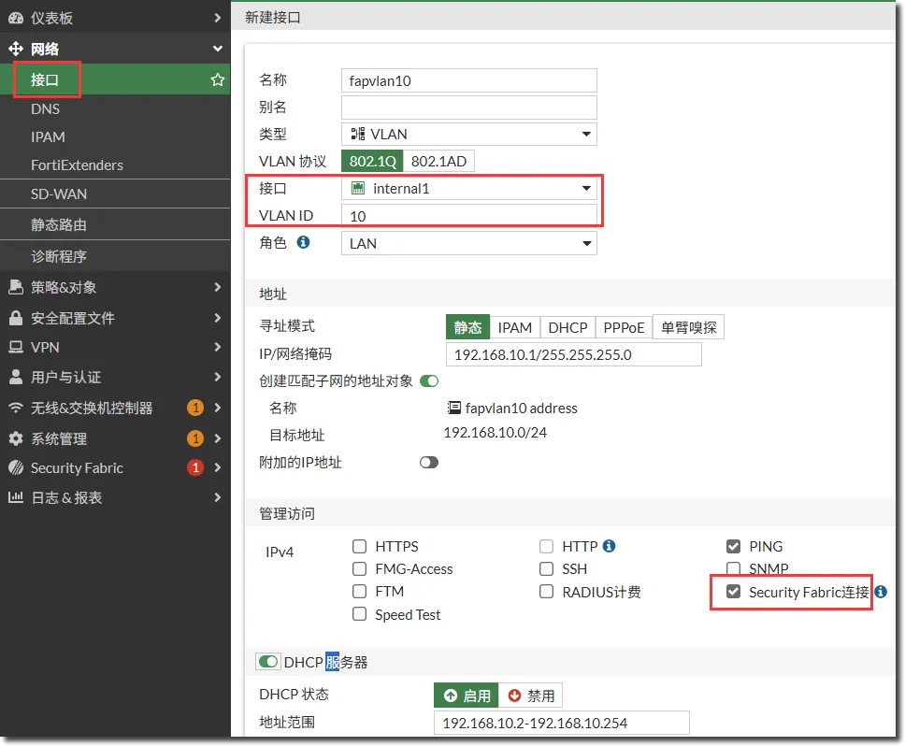
Task: Uncheck the PING checkbox
Action: 734,546
